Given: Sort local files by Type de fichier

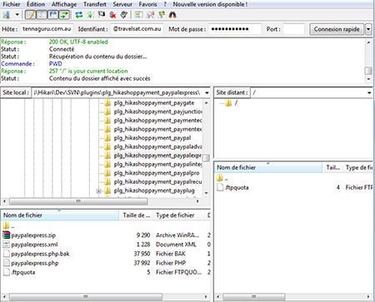Looking at the screenshot, I should coord(179,215).
